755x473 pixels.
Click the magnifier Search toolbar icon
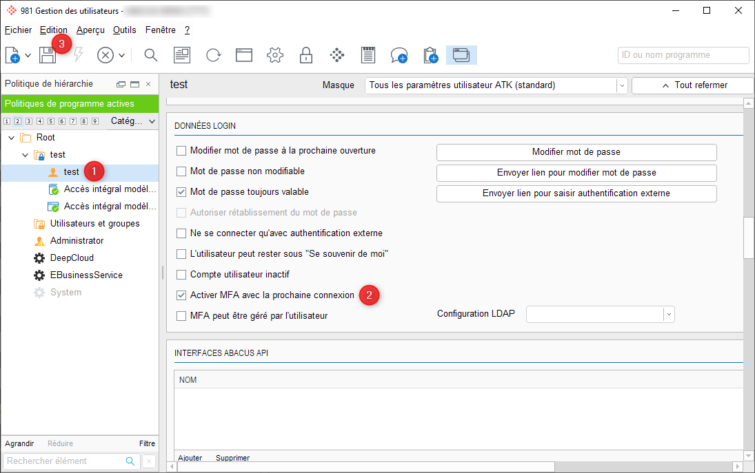[x=150, y=55]
